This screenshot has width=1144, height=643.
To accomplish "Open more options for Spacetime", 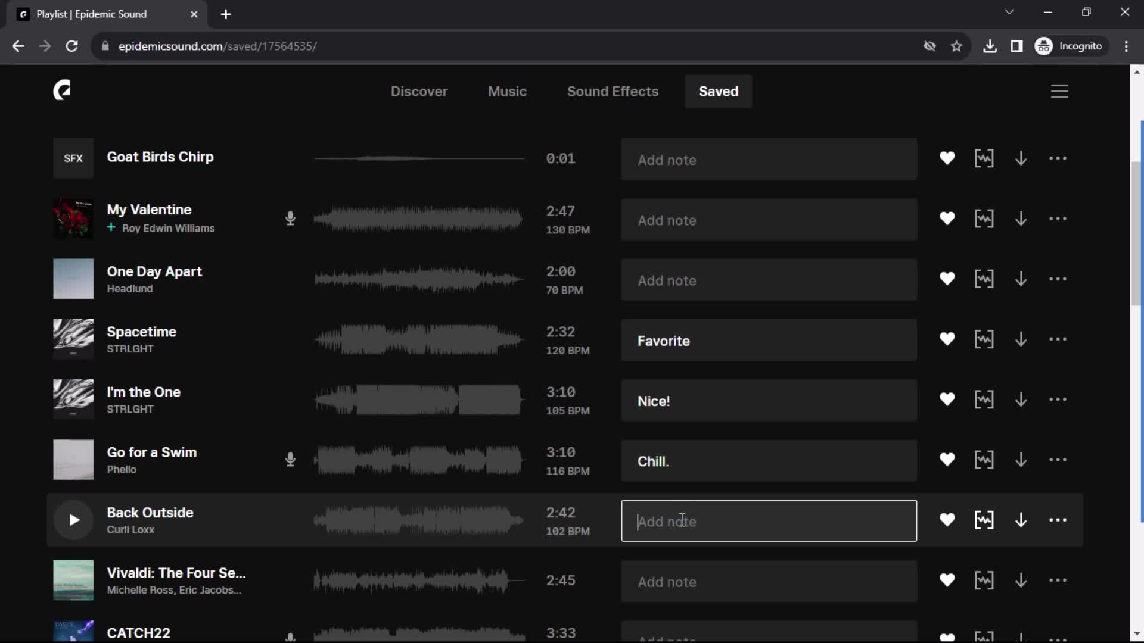I will point(1058,339).
